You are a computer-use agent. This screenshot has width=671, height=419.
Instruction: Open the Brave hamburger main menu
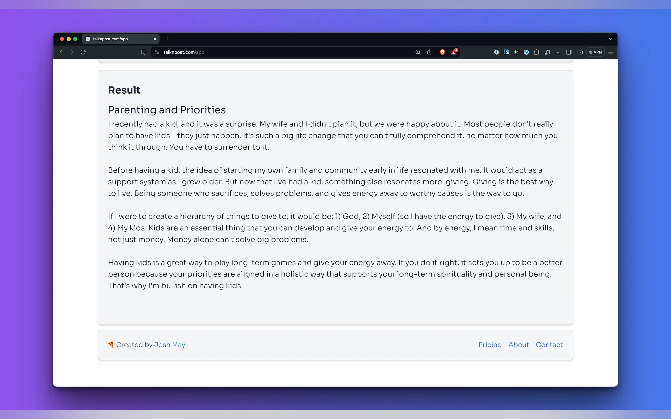pyautogui.click(x=611, y=52)
